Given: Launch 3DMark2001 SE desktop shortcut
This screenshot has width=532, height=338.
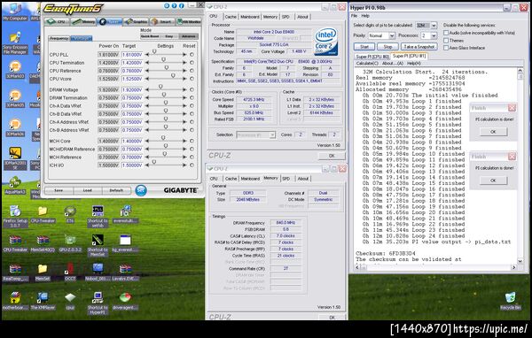Looking at the screenshot, I should tap(15, 158).
